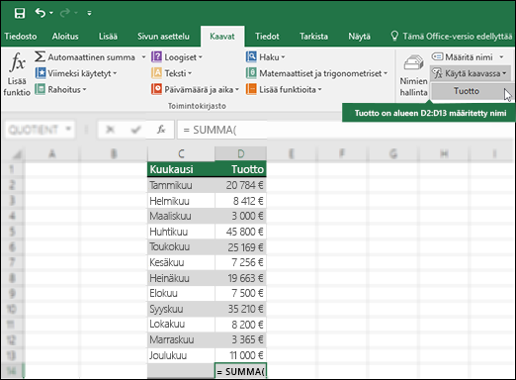The width and height of the screenshot is (516, 380).
Task: Select the Kaavat tab
Action: tap(222, 37)
